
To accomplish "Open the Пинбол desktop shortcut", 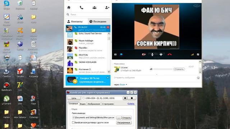I will pyautogui.click(x=6, y=73).
